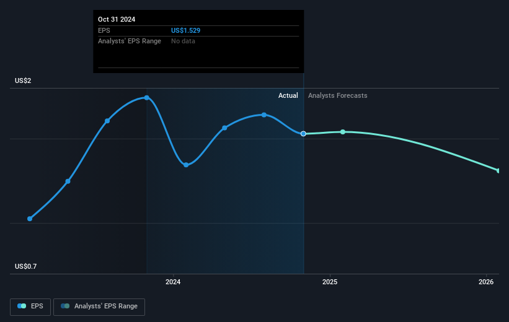Image resolution: width=509 pixels, height=322 pixels.
Task: Select the third EPS data point before peak
Action: 107,121
